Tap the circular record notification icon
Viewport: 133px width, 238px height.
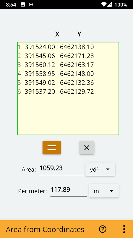31,5
